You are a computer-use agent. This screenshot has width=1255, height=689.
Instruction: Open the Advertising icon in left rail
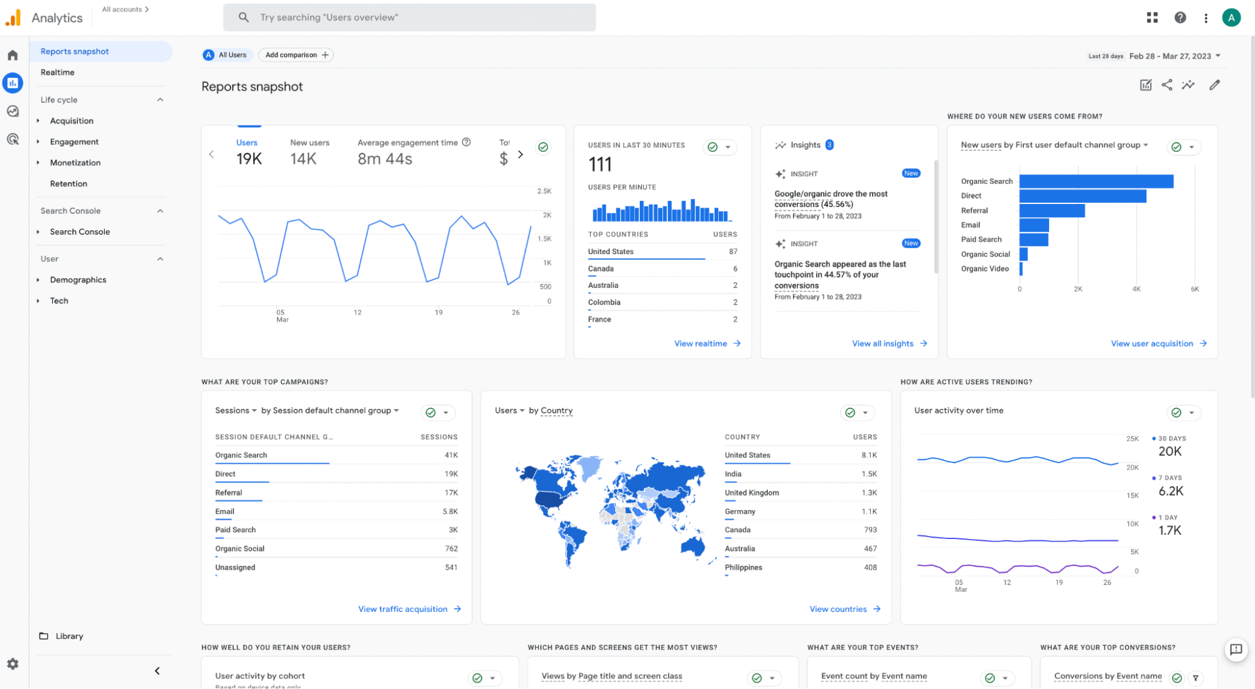point(13,139)
